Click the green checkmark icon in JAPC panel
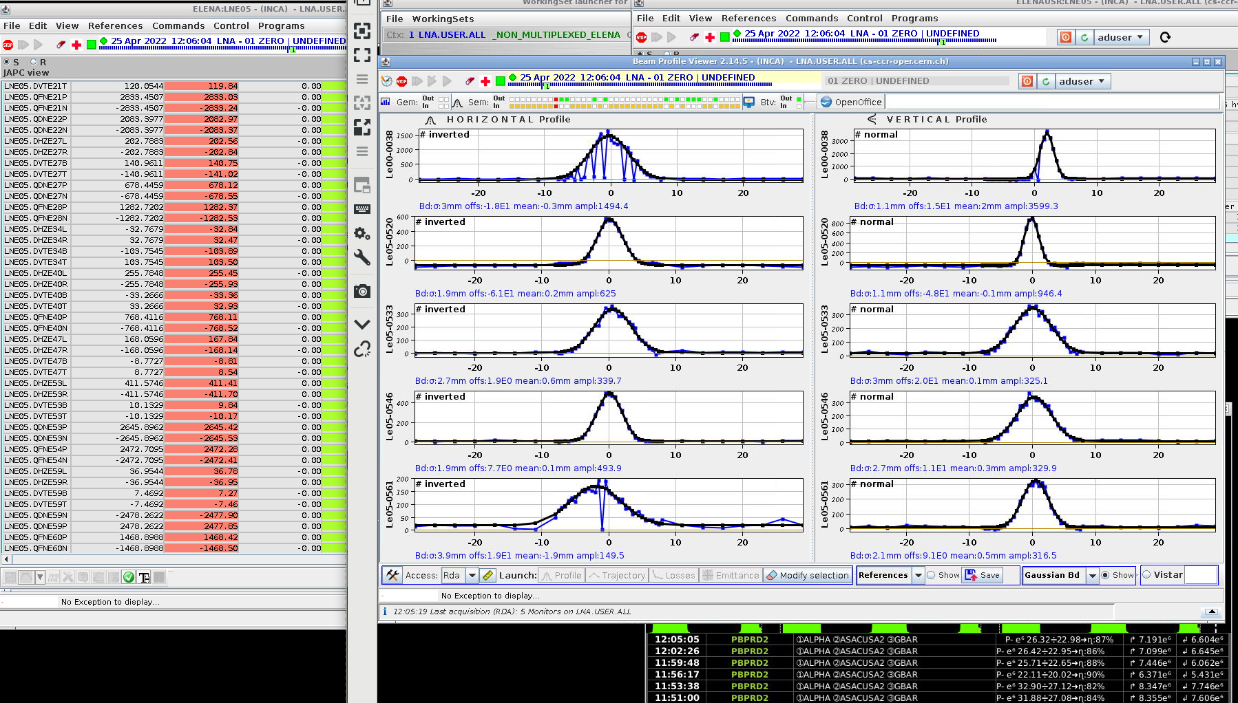The width and height of the screenshot is (1238, 703). point(129,577)
